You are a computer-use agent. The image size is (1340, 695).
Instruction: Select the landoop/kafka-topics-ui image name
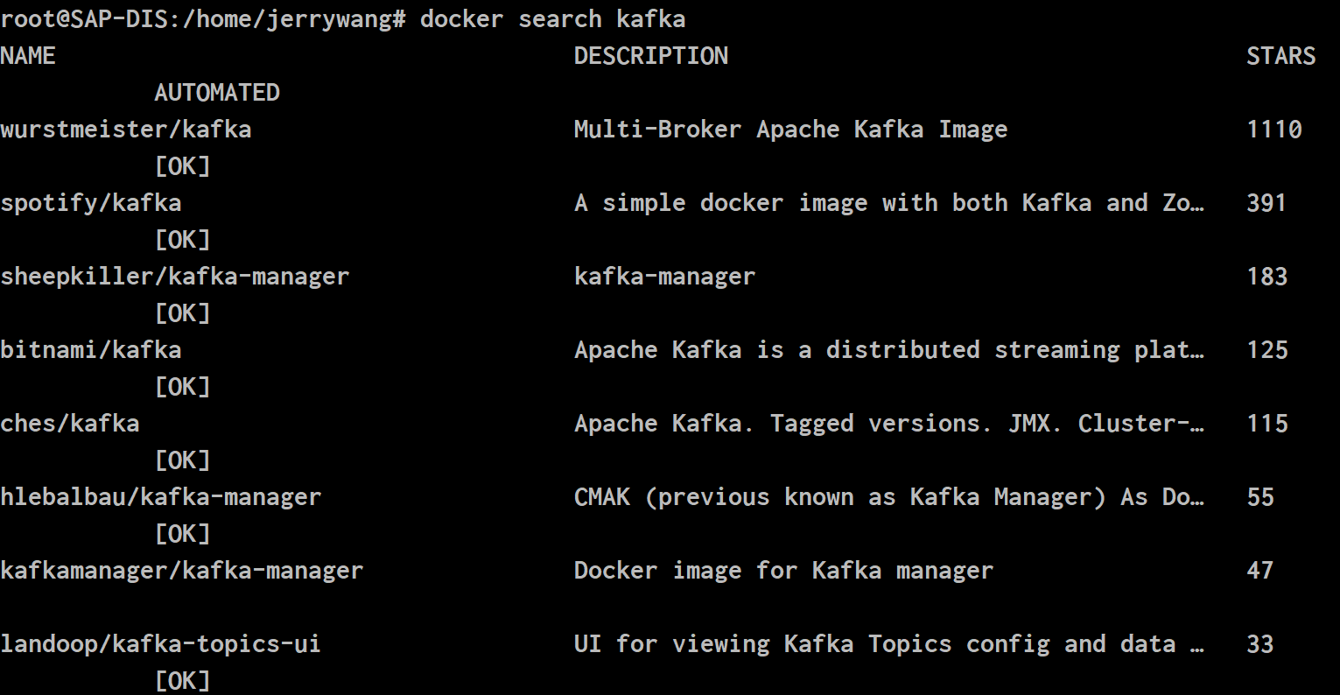pos(161,644)
